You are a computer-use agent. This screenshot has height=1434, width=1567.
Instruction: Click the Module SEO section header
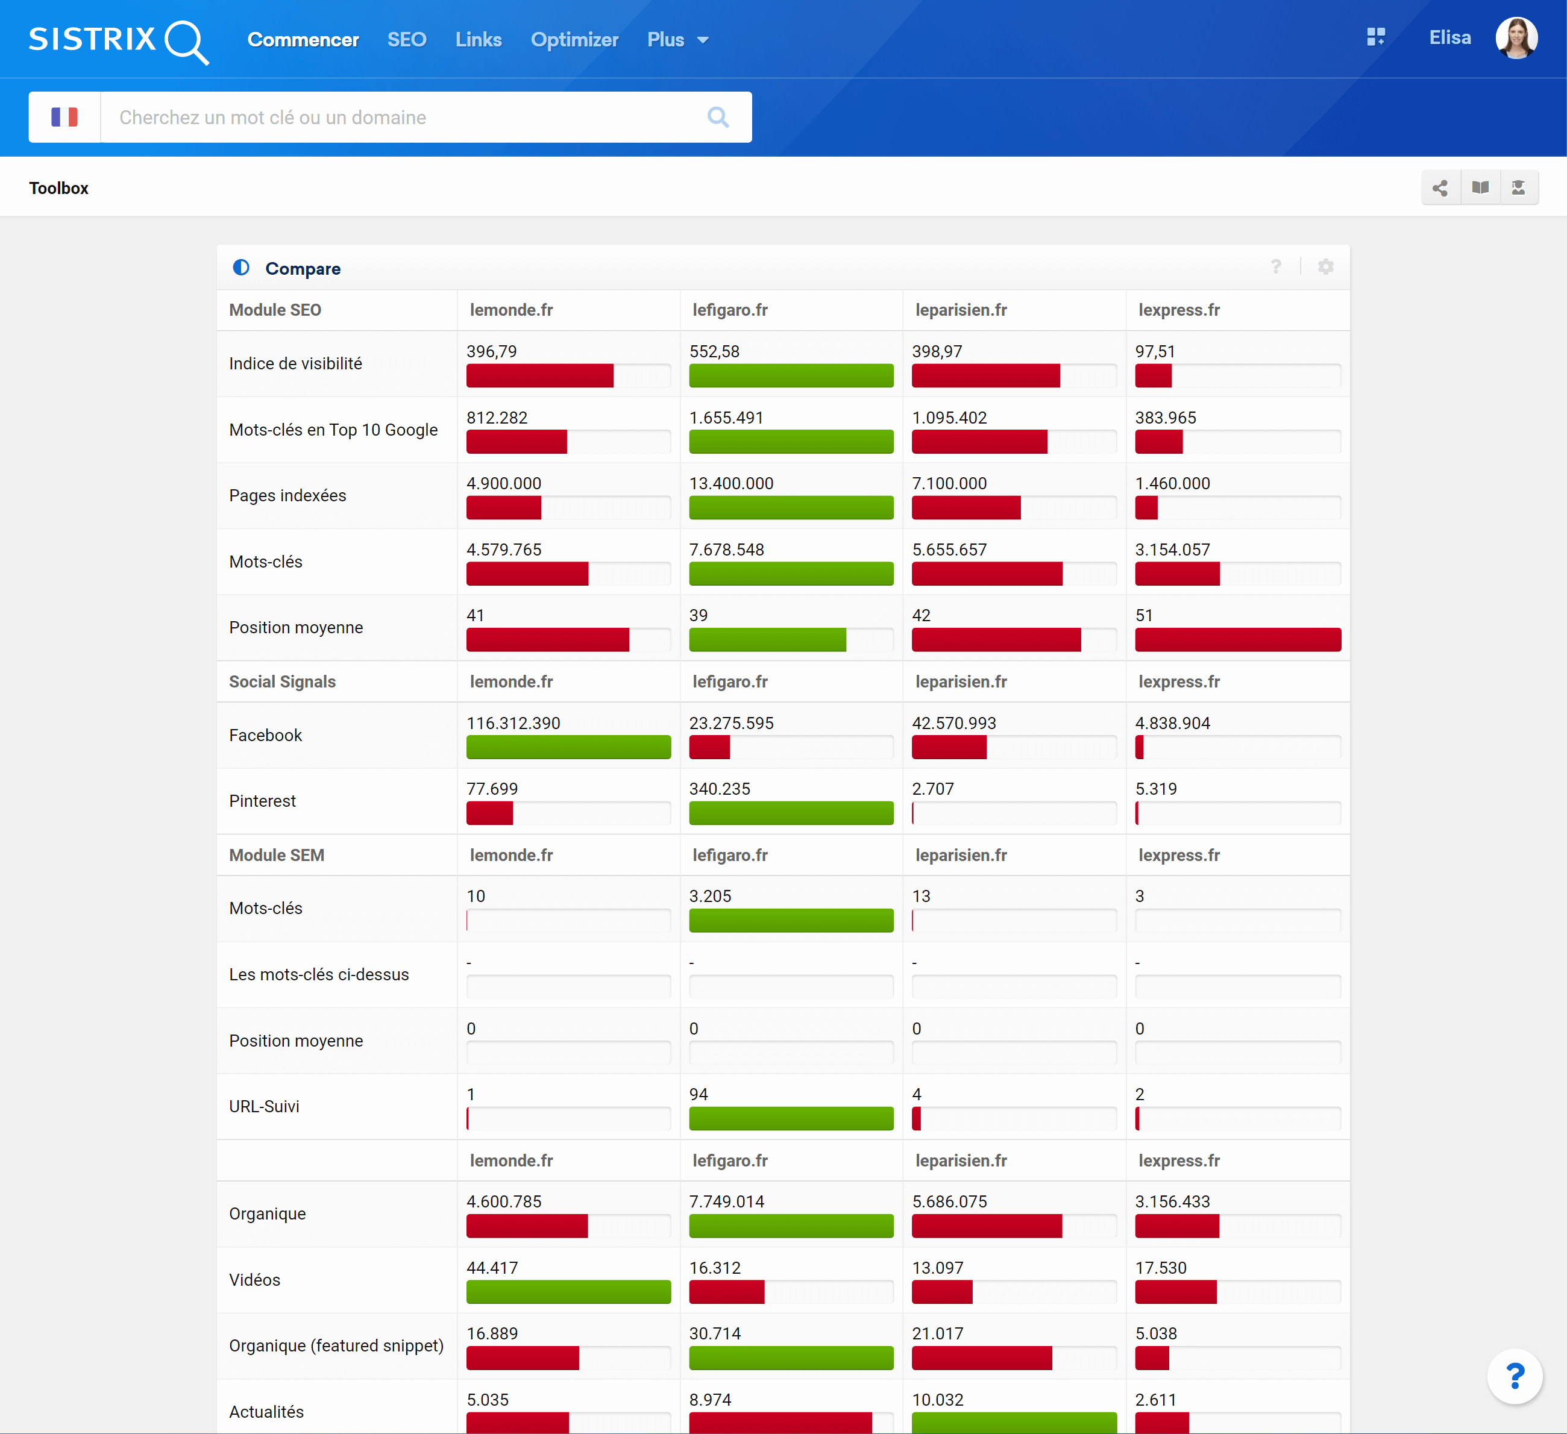[x=274, y=310]
